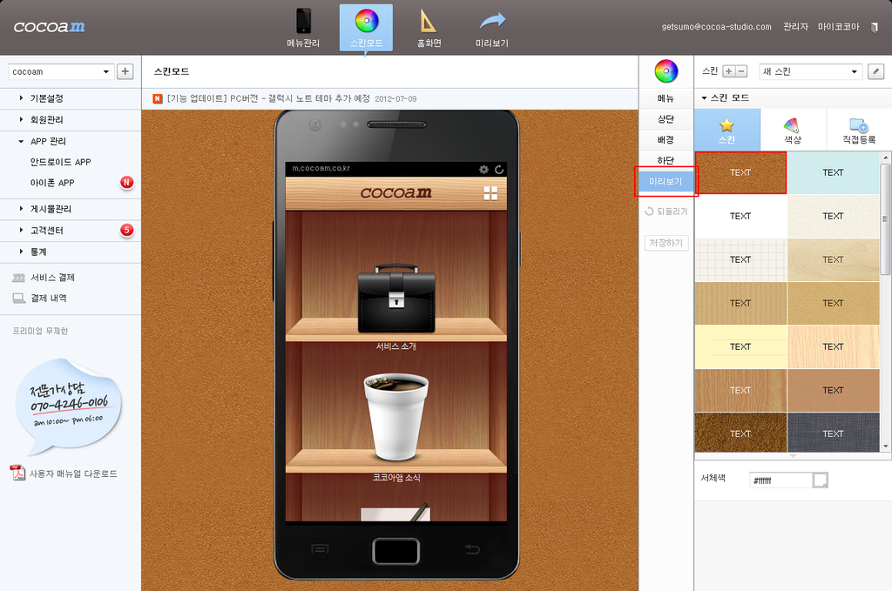Viewport: 892px width, 591px height.
Task: Choose the grid paper skin swatch
Action: tap(740, 259)
